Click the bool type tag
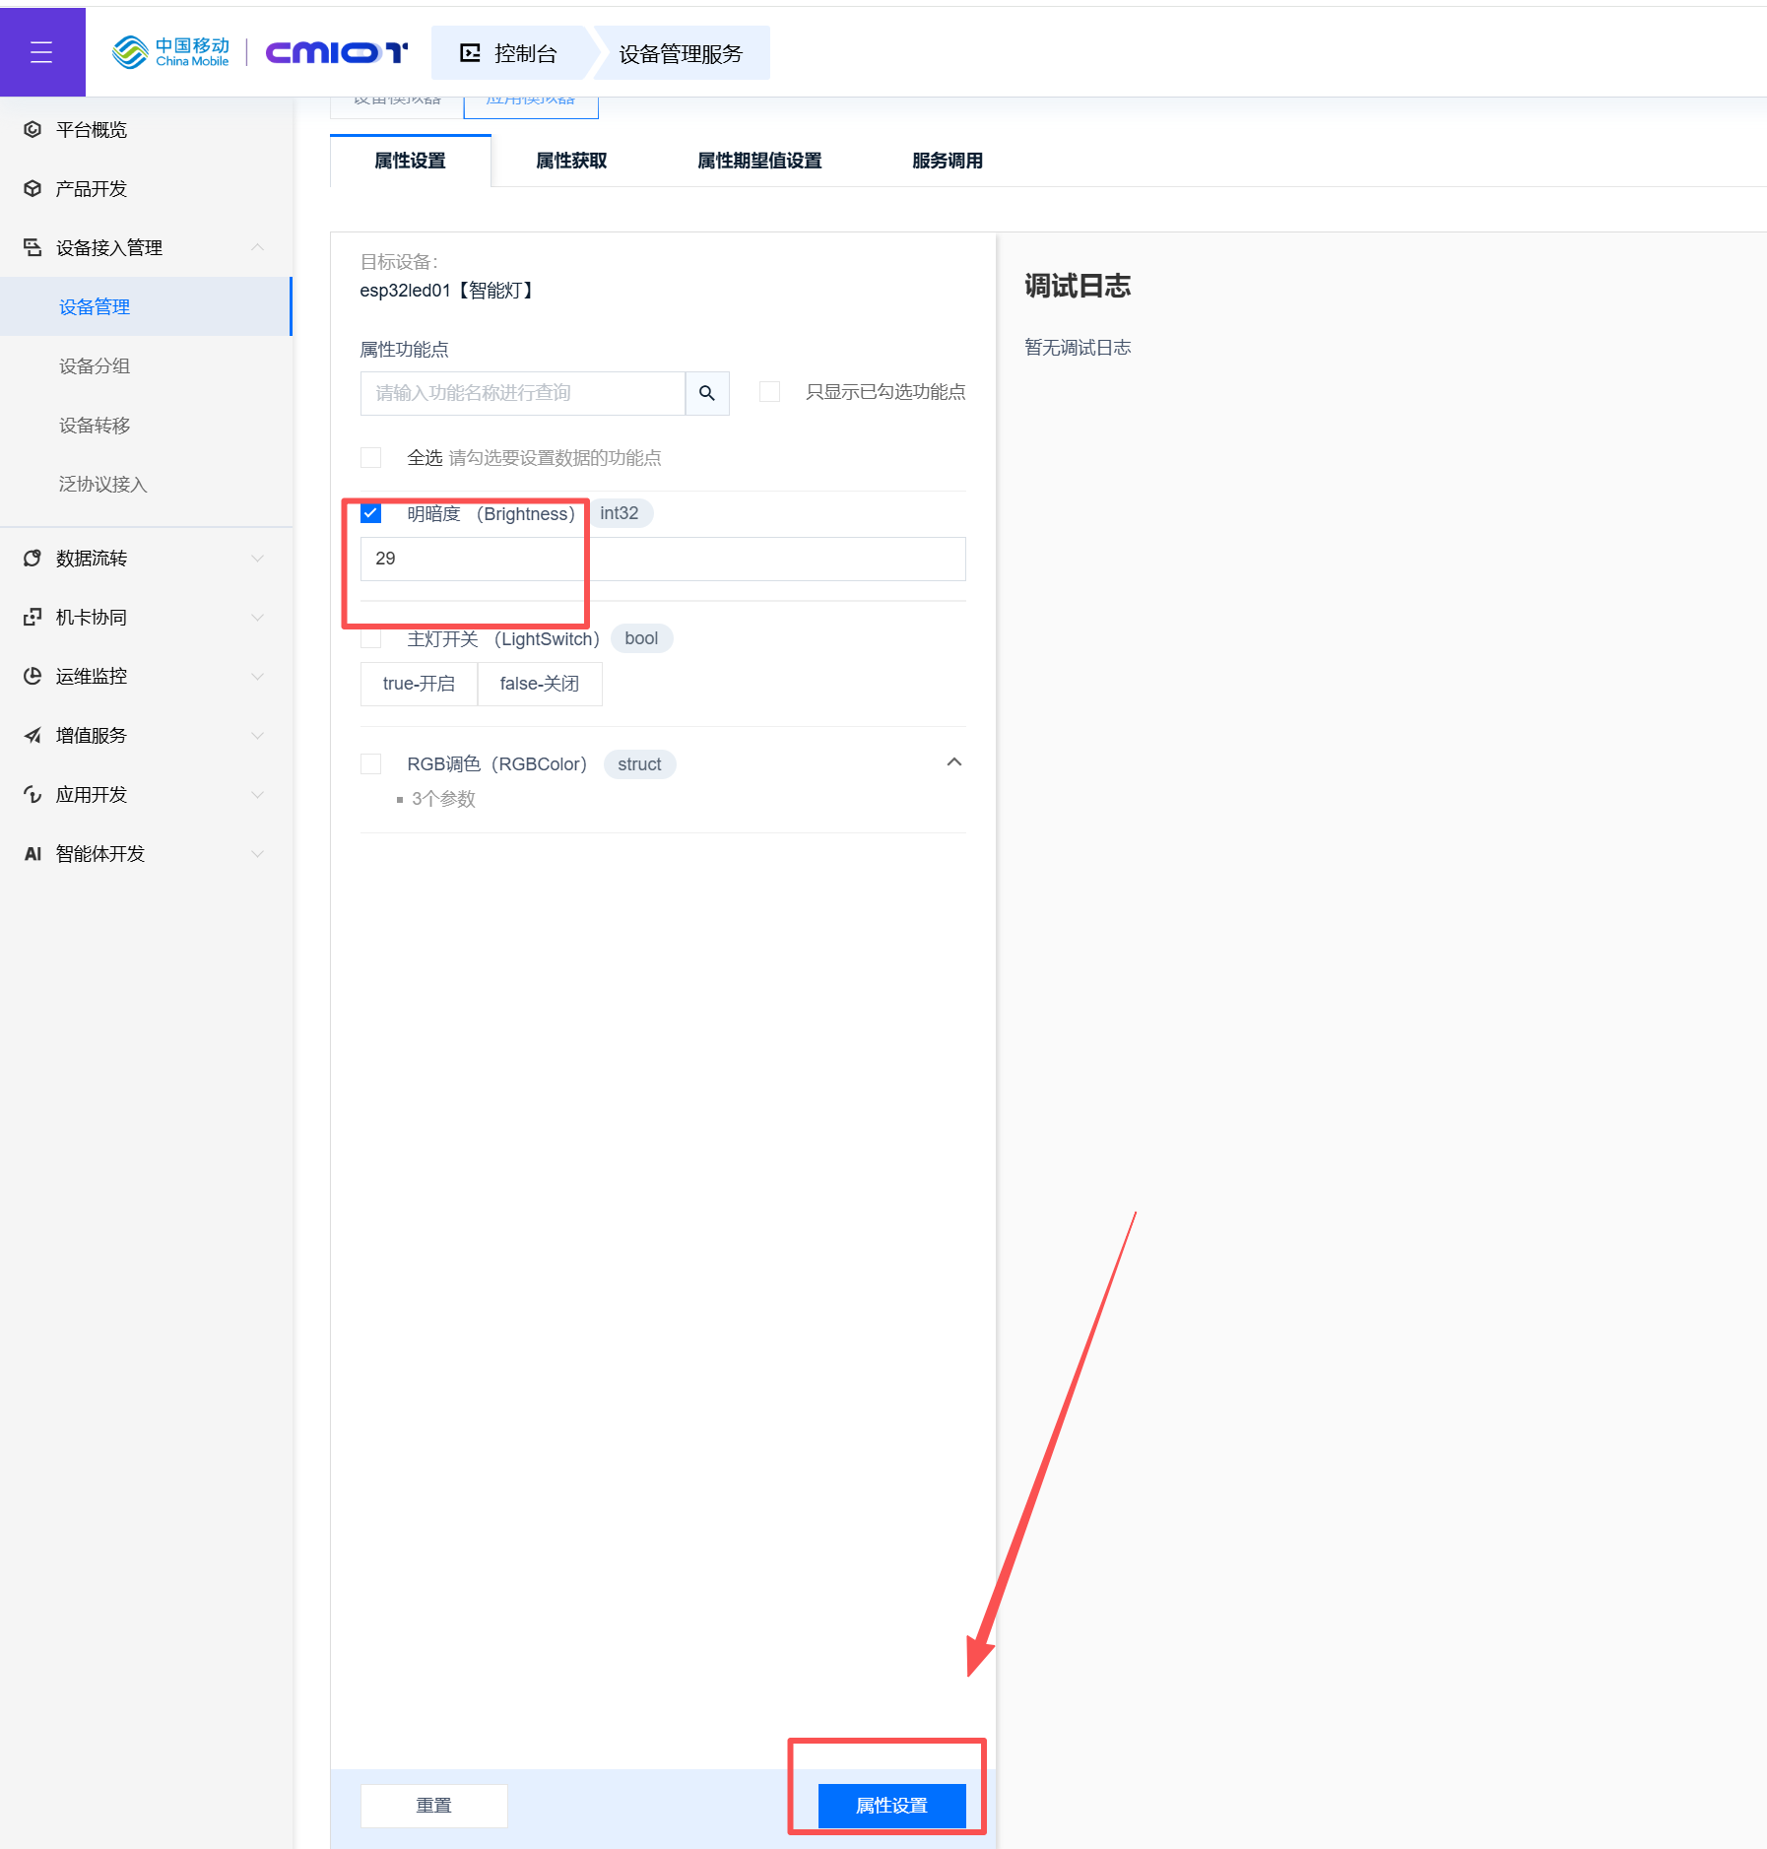The image size is (1767, 1849). click(641, 638)
